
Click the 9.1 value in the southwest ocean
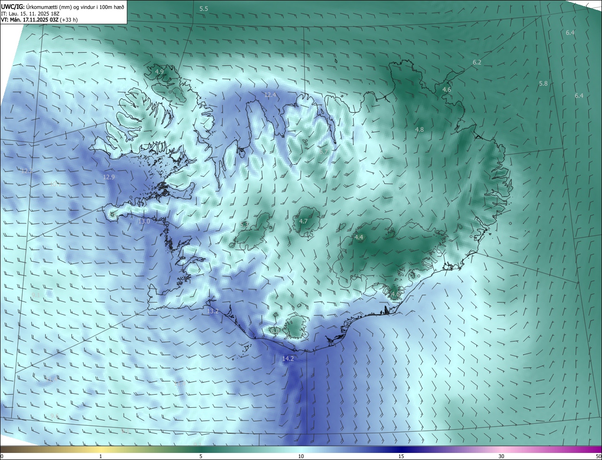36,295
